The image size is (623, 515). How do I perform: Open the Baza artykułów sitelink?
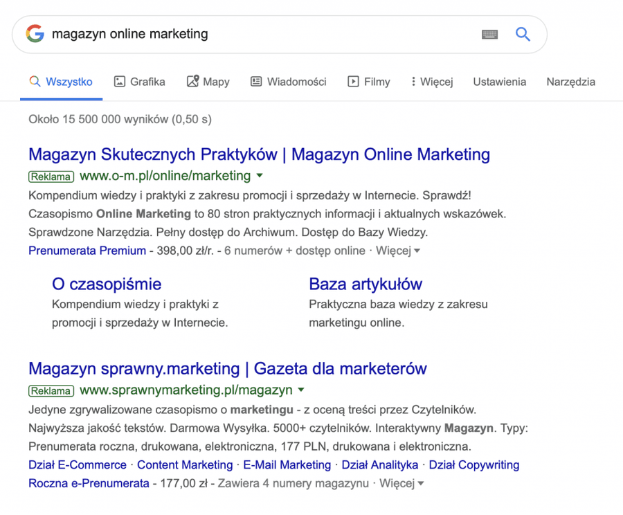tap(365, 284)
